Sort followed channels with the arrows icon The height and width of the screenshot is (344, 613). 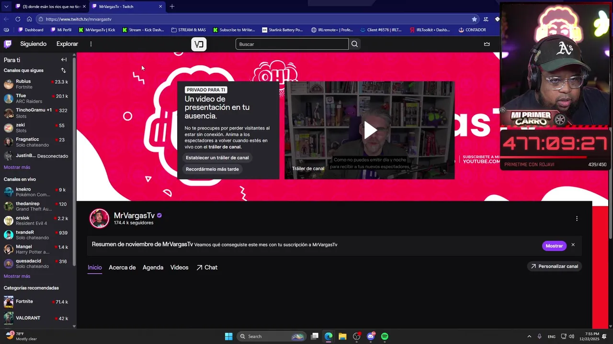tap(63, 70)
